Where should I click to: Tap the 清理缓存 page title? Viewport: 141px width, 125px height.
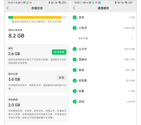103,8
